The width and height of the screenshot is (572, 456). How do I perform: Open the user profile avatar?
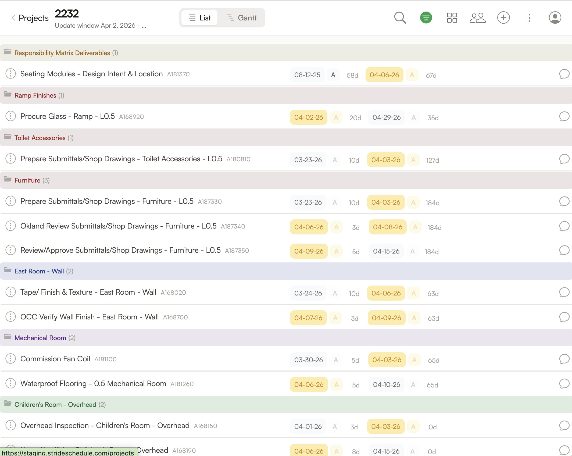555,18
